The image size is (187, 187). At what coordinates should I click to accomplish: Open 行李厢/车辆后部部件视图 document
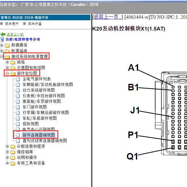pyautogui.click(x=46, y=113)
